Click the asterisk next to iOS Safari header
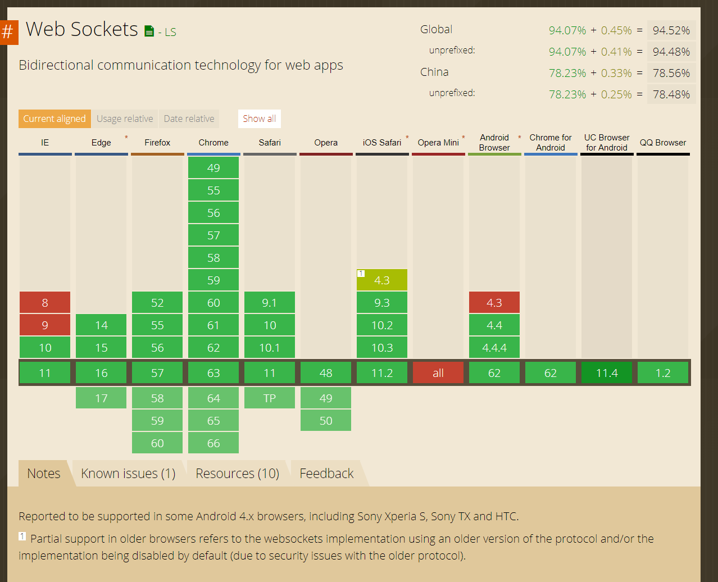Viewport: 718px width, 582px height. 406,136
